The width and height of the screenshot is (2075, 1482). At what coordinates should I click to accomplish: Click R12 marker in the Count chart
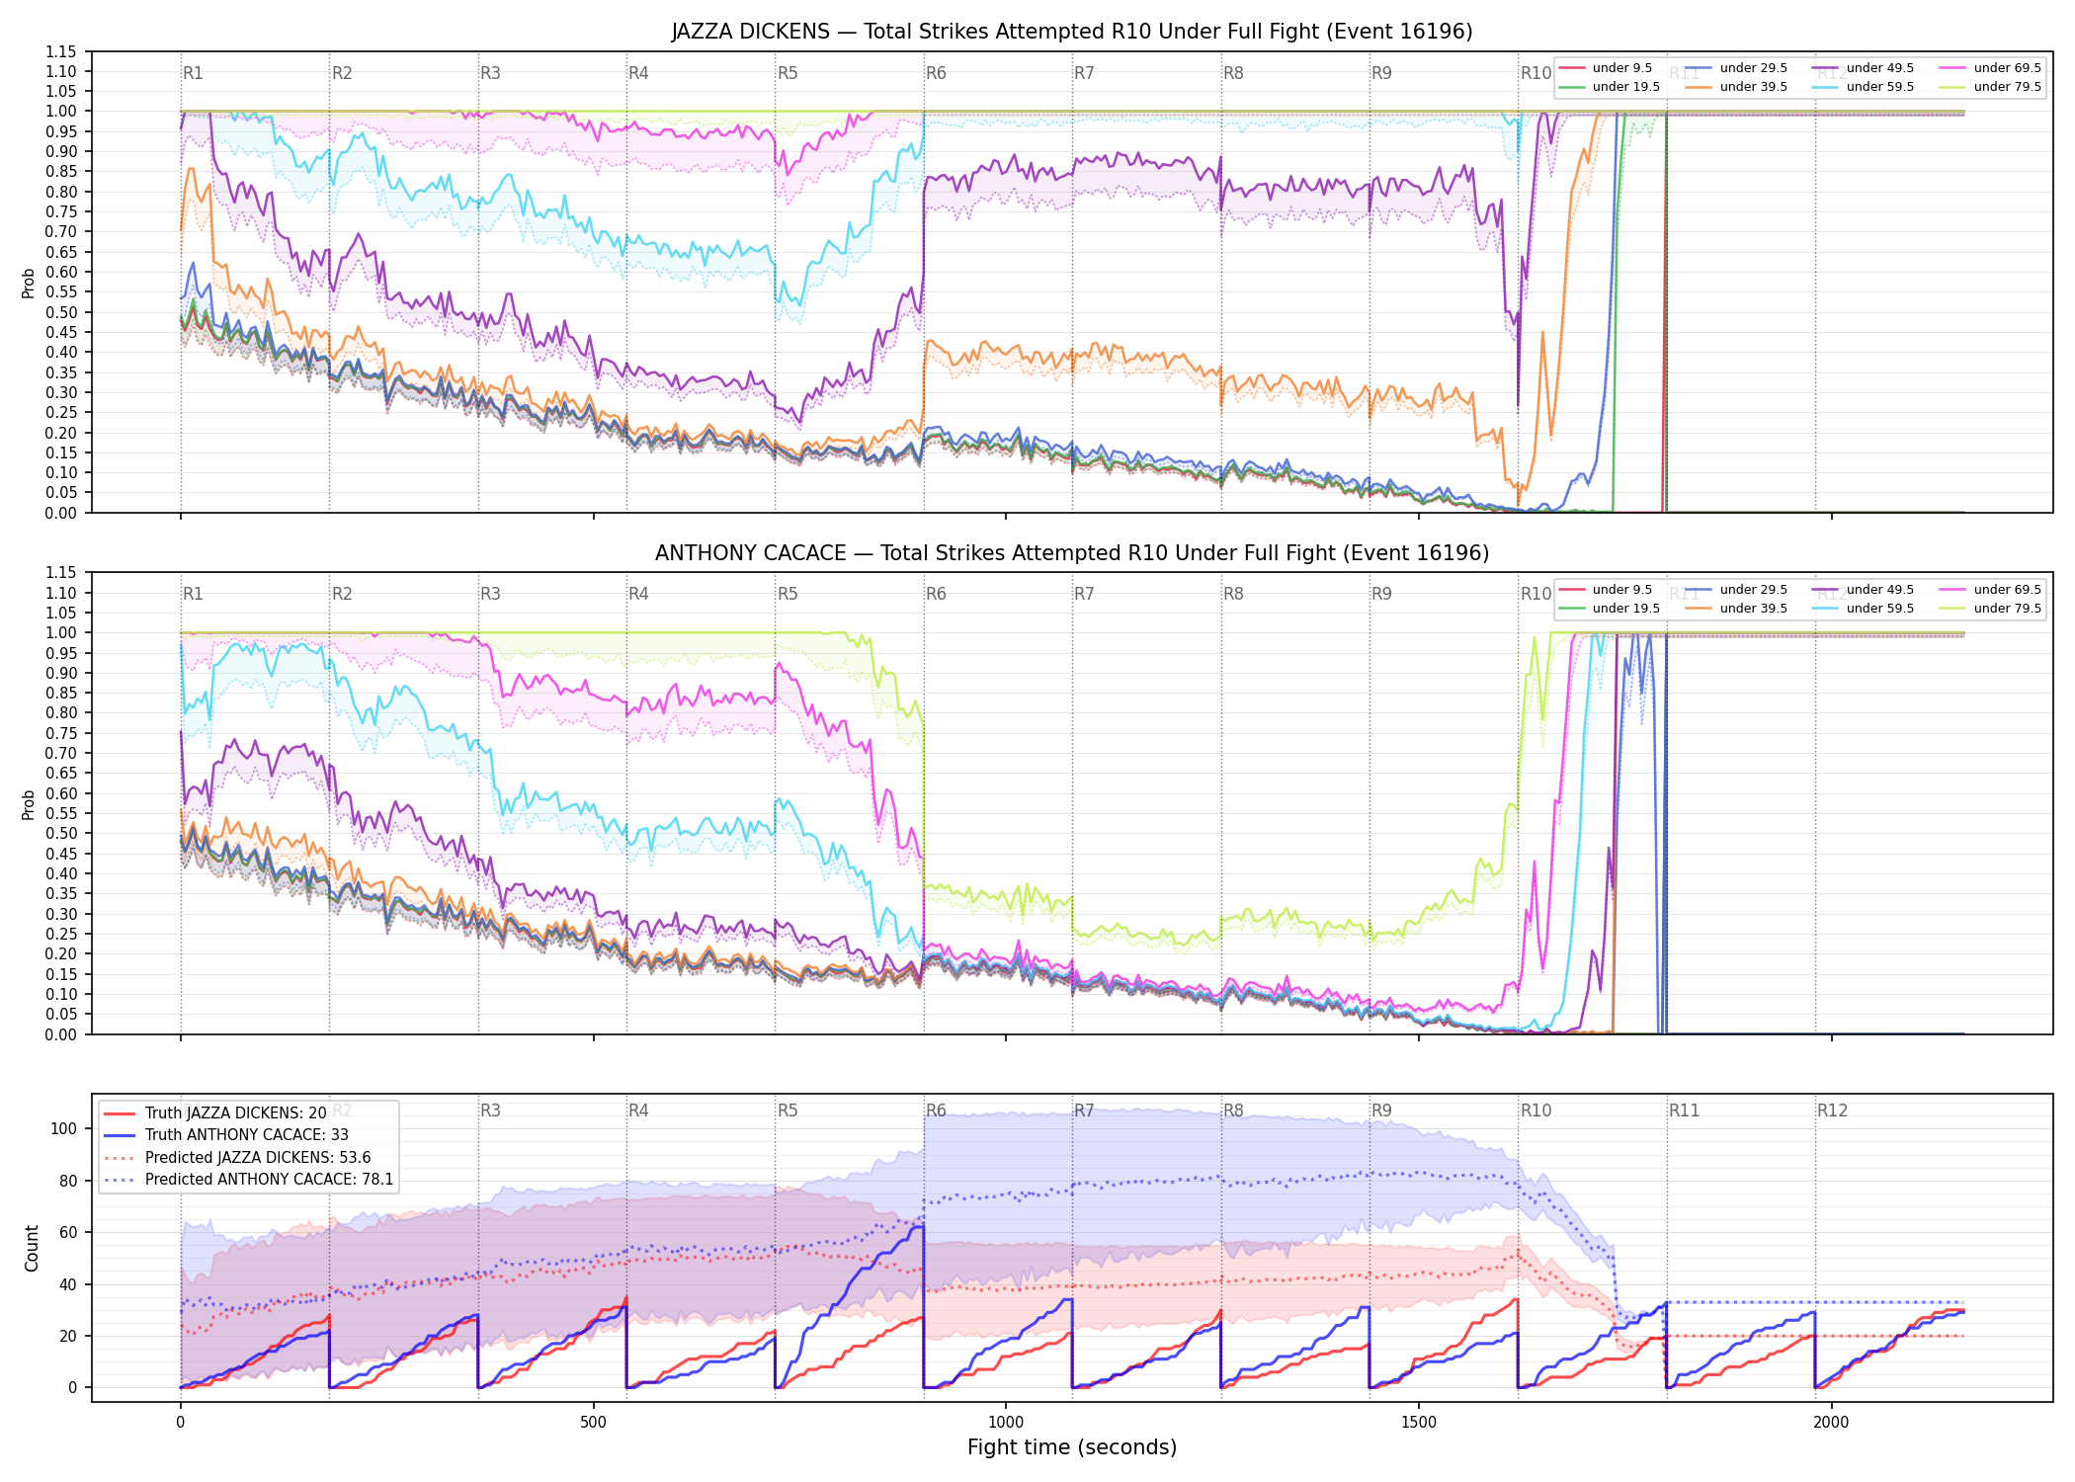point(1833,1111)
